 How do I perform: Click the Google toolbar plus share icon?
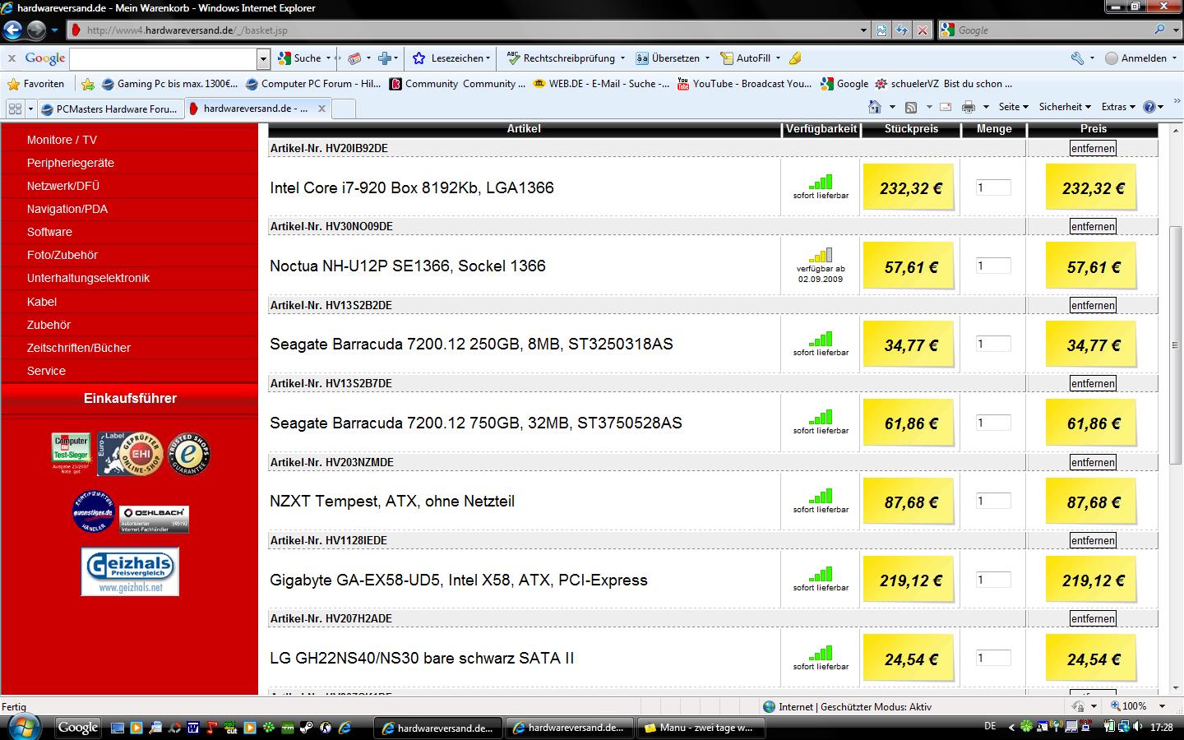point(384,58)
